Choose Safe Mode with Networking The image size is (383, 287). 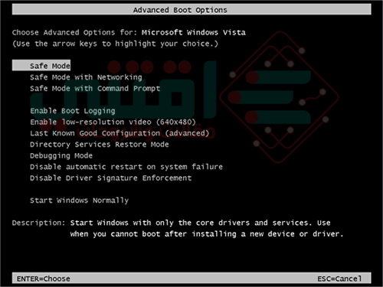coord(86,77)
